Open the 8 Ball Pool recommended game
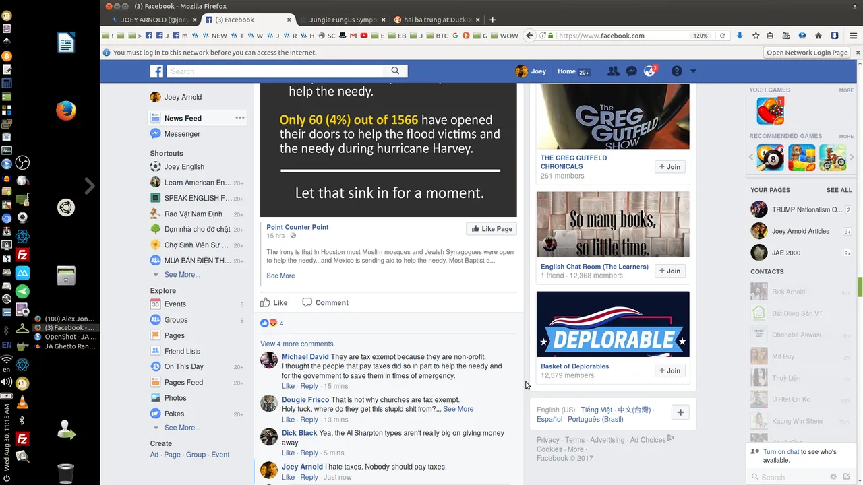This screenshot has height=485, width=863. [770, 158]
